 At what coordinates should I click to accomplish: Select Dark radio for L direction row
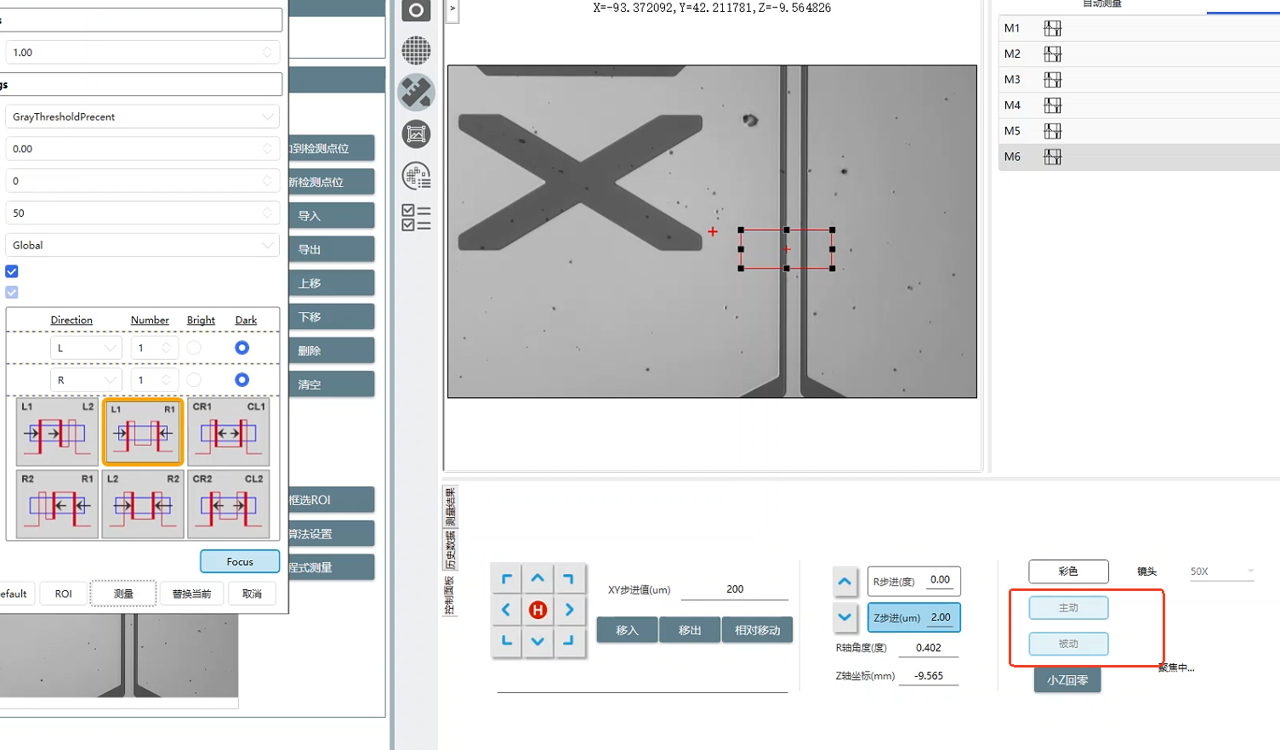click(242, 348)
